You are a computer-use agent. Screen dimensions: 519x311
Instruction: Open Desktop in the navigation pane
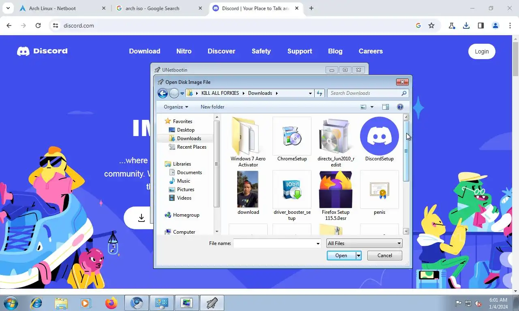(x=186, y=130)
